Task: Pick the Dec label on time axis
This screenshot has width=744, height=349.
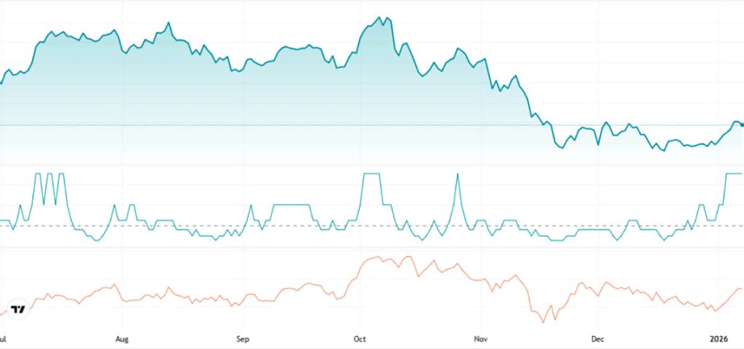Action: 598,339
